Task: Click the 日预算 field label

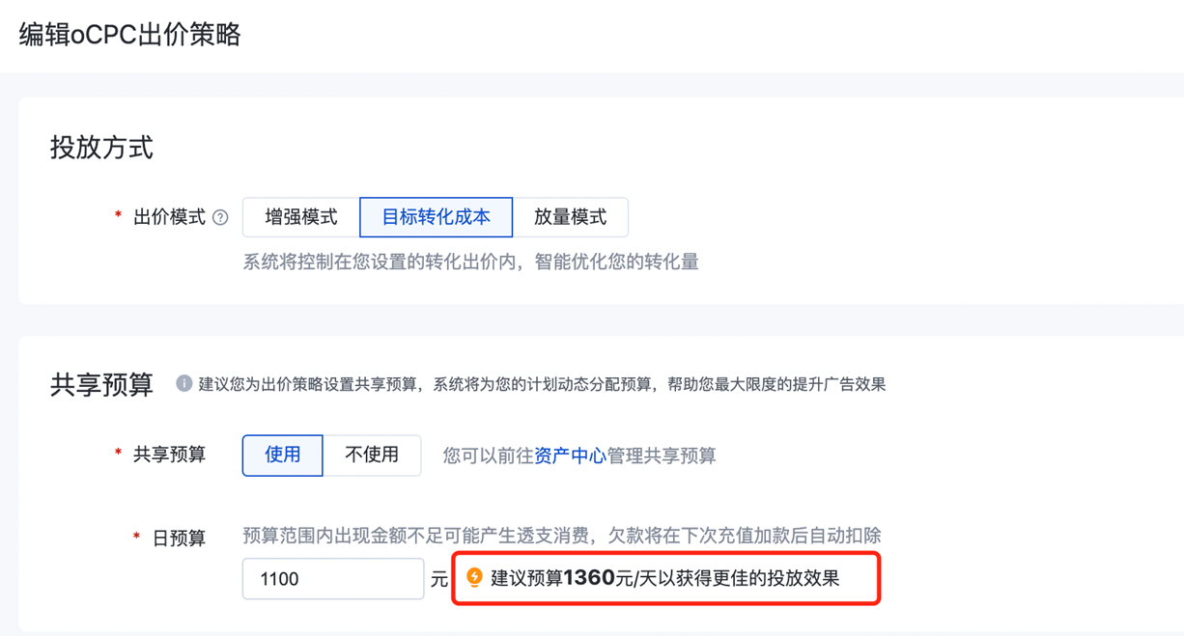Action: tap(179, 538)
